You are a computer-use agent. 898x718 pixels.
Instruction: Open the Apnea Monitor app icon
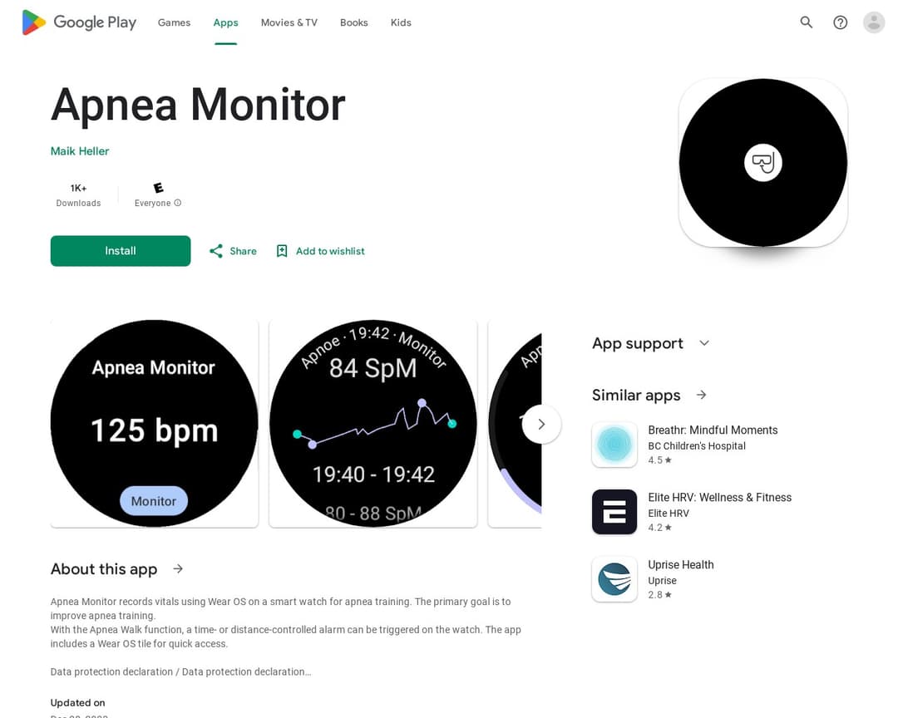click(762, 162)
